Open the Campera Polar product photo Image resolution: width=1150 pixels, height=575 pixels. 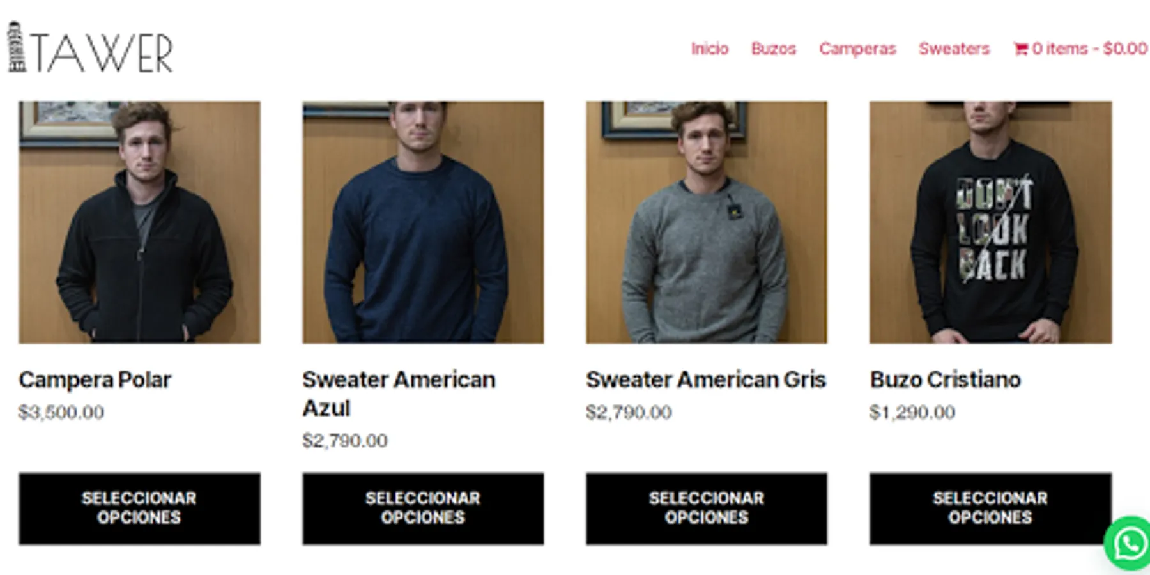tap(139, 222)
